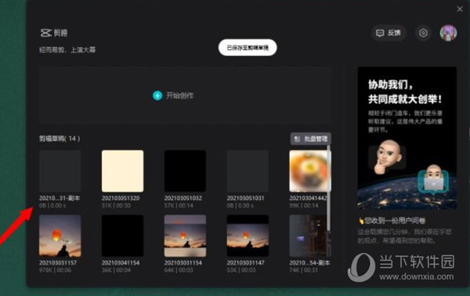Click the draft name 202103031157
Viewport: 470px width, 296px height.
[58, 263]
